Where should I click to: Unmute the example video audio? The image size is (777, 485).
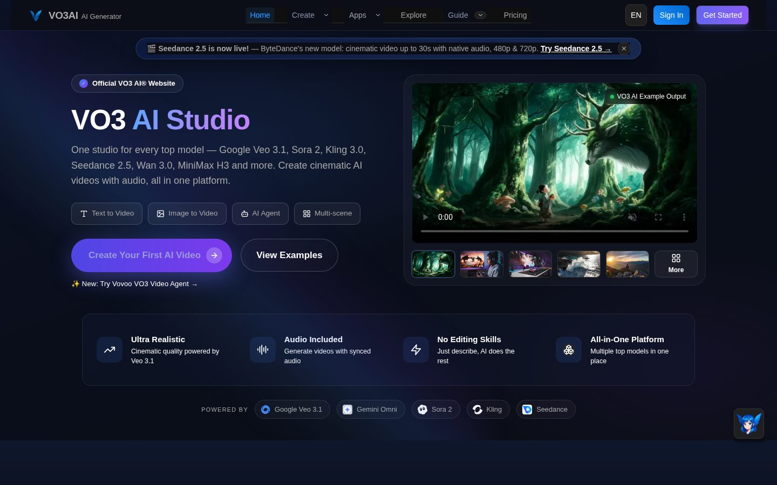coord(632,217)
